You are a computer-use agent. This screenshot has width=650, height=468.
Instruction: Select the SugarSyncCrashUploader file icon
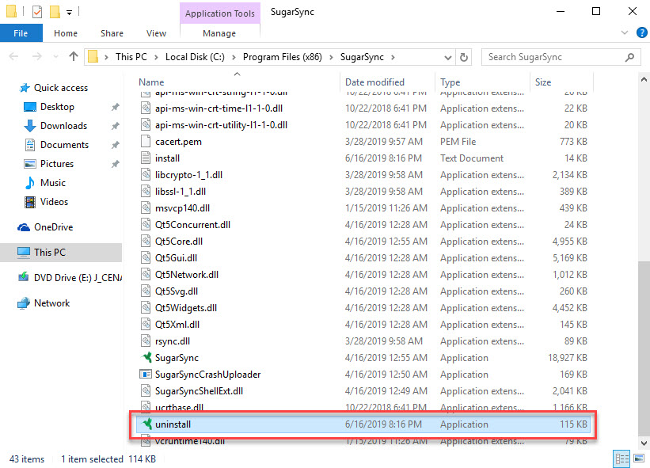146,375
